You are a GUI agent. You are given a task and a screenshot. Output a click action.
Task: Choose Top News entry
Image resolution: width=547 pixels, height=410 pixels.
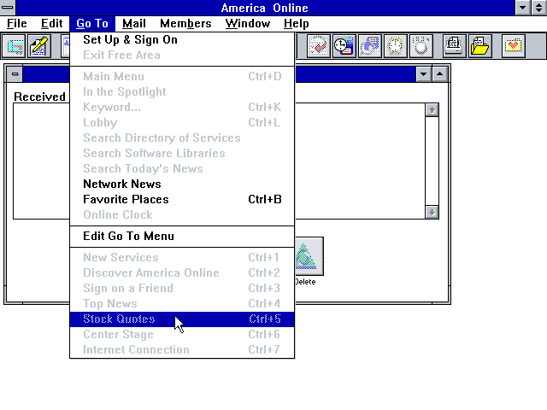click(182, 303)
